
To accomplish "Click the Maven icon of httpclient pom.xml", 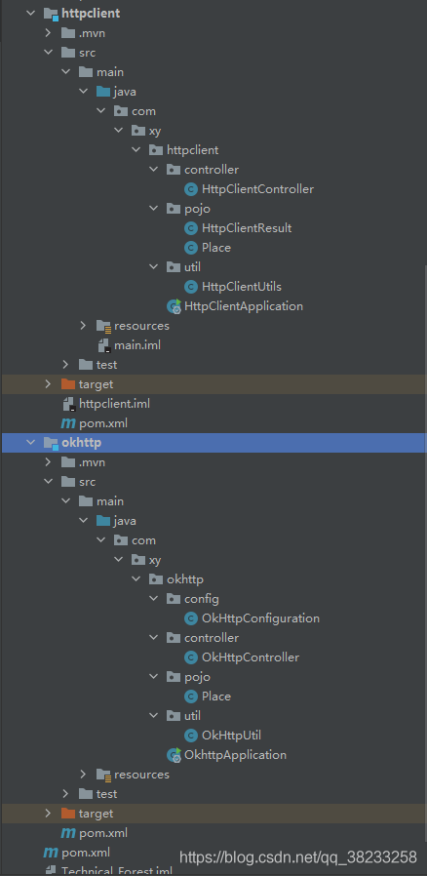I will point(68,423).
